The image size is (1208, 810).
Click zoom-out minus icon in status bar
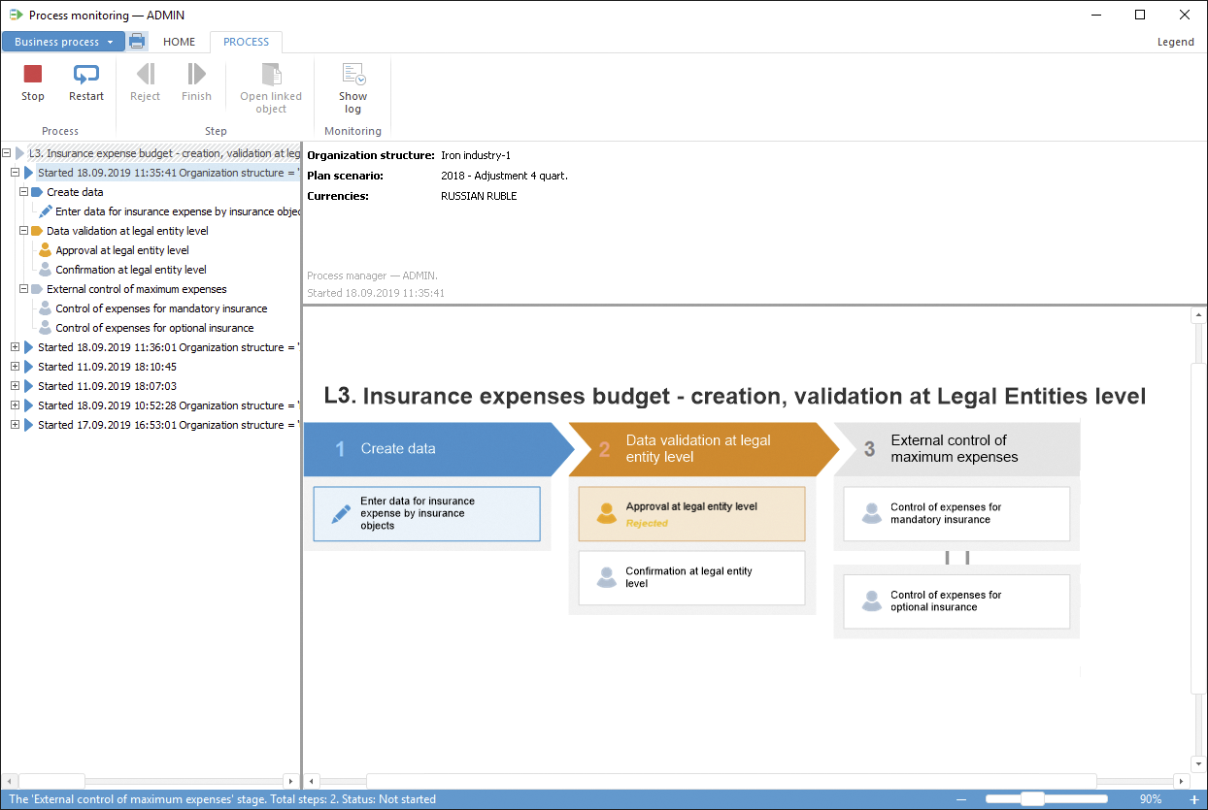click(961, 799)
